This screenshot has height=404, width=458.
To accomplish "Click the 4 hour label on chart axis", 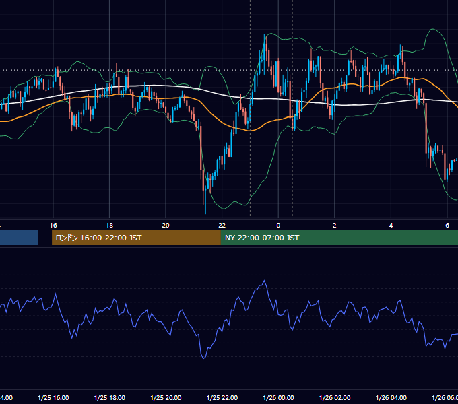I will (x=391, y=226).
